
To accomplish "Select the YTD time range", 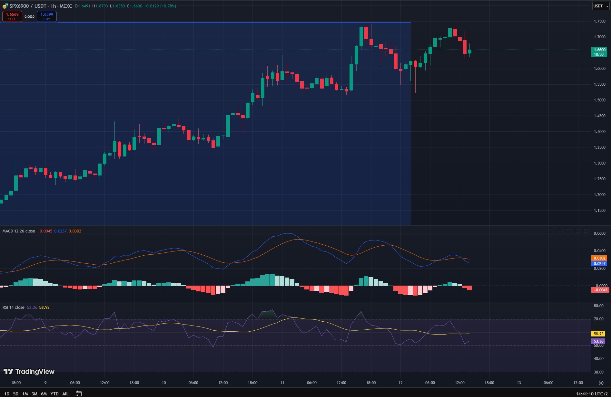I will pos(54,393).
